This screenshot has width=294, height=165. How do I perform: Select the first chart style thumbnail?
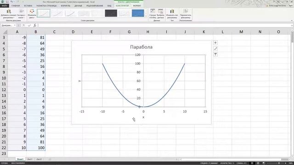44,13
